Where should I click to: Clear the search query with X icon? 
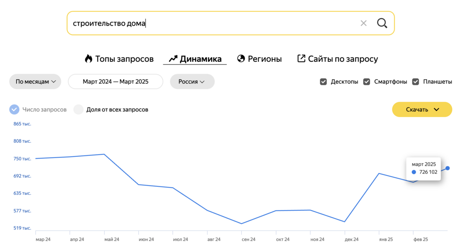coord(364,23)
